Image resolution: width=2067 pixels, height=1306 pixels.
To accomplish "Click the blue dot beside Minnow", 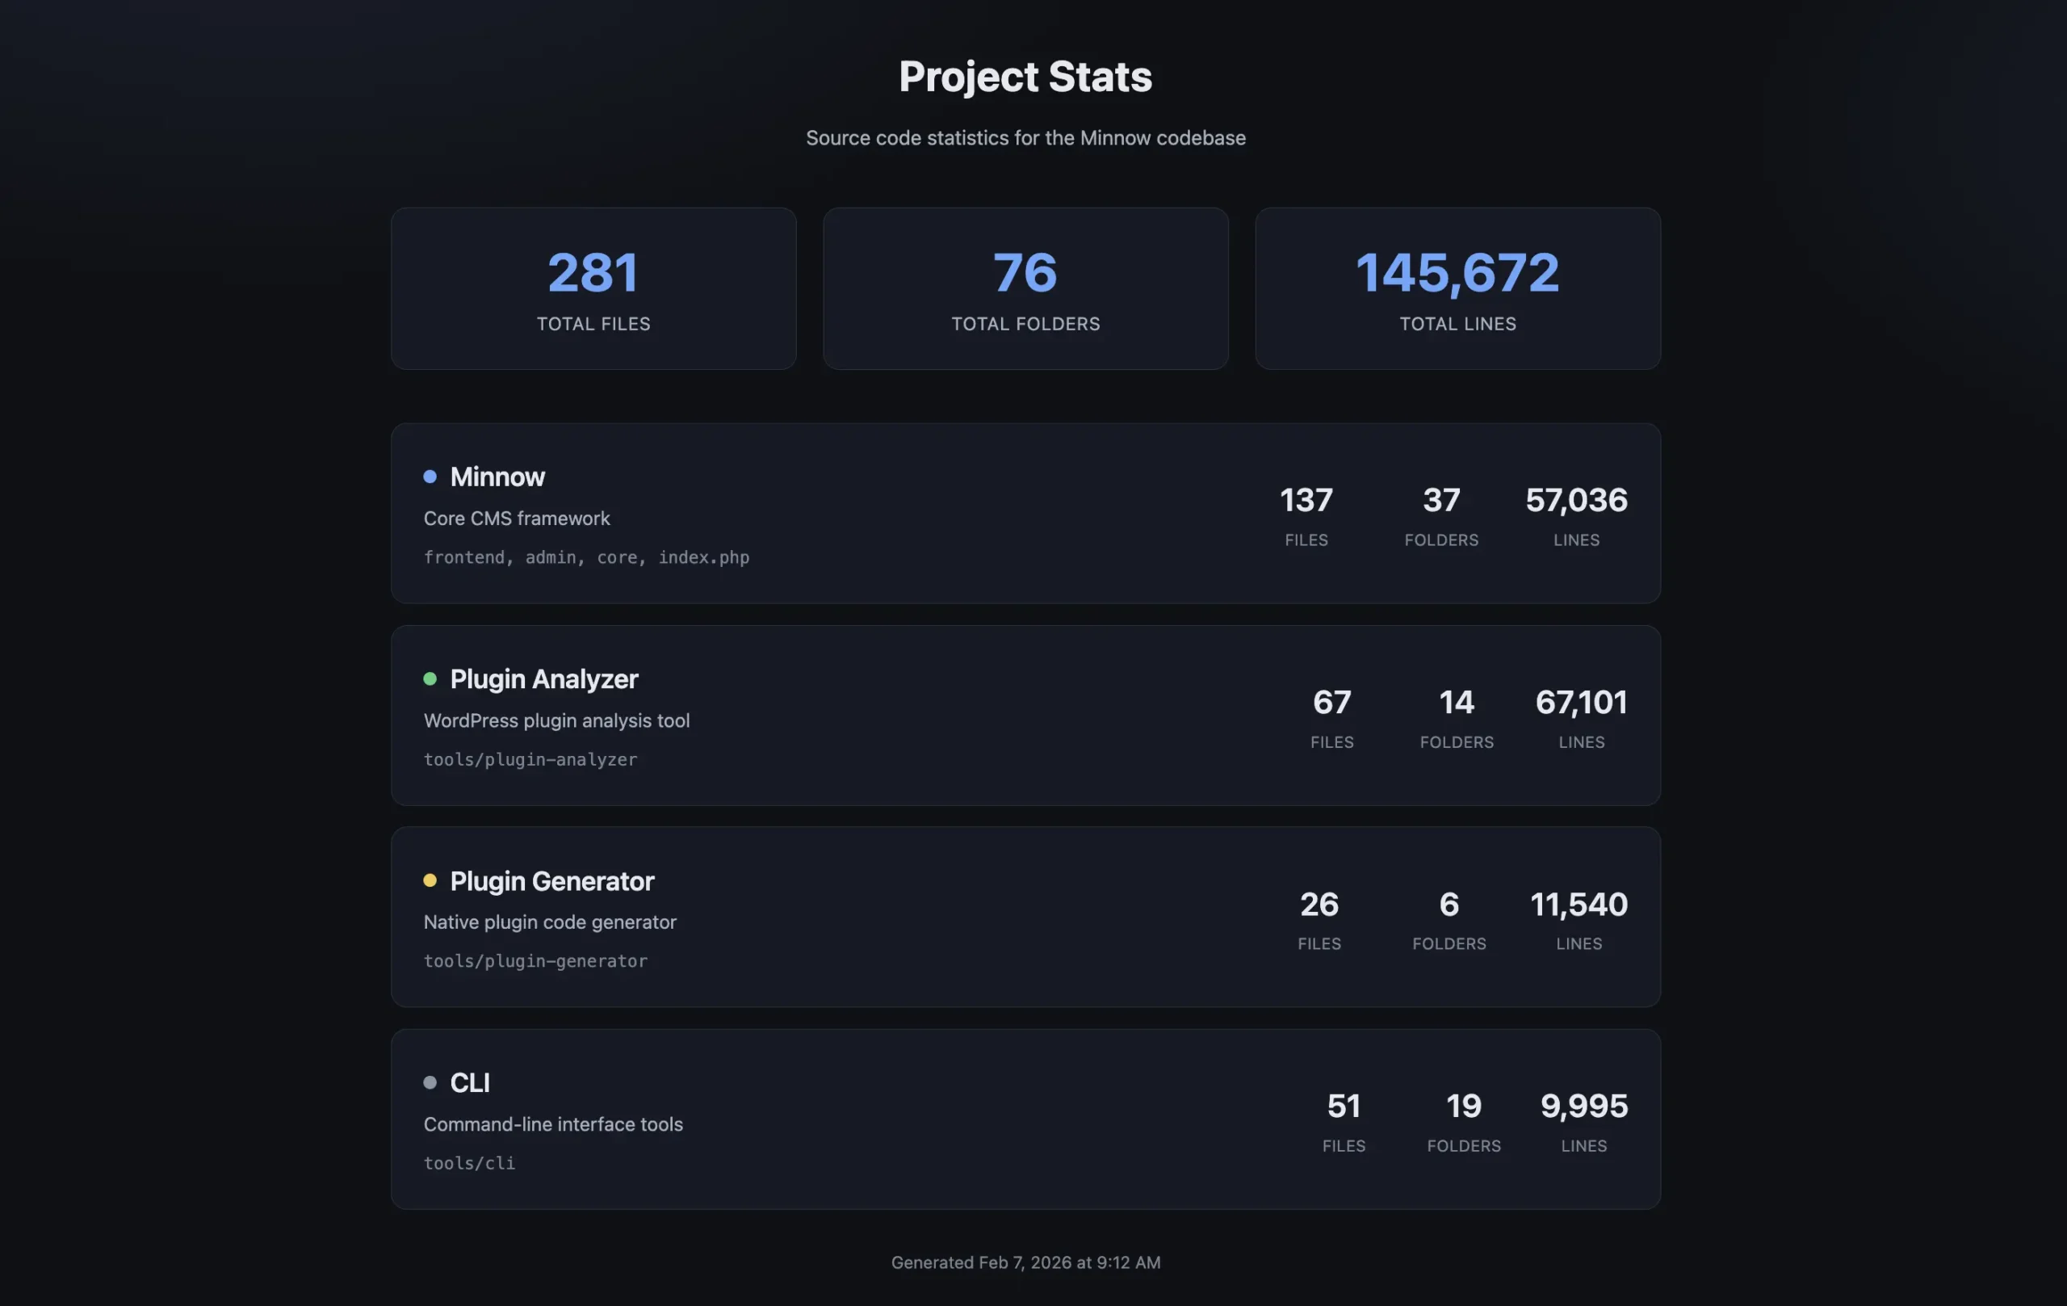I will 430,477.
